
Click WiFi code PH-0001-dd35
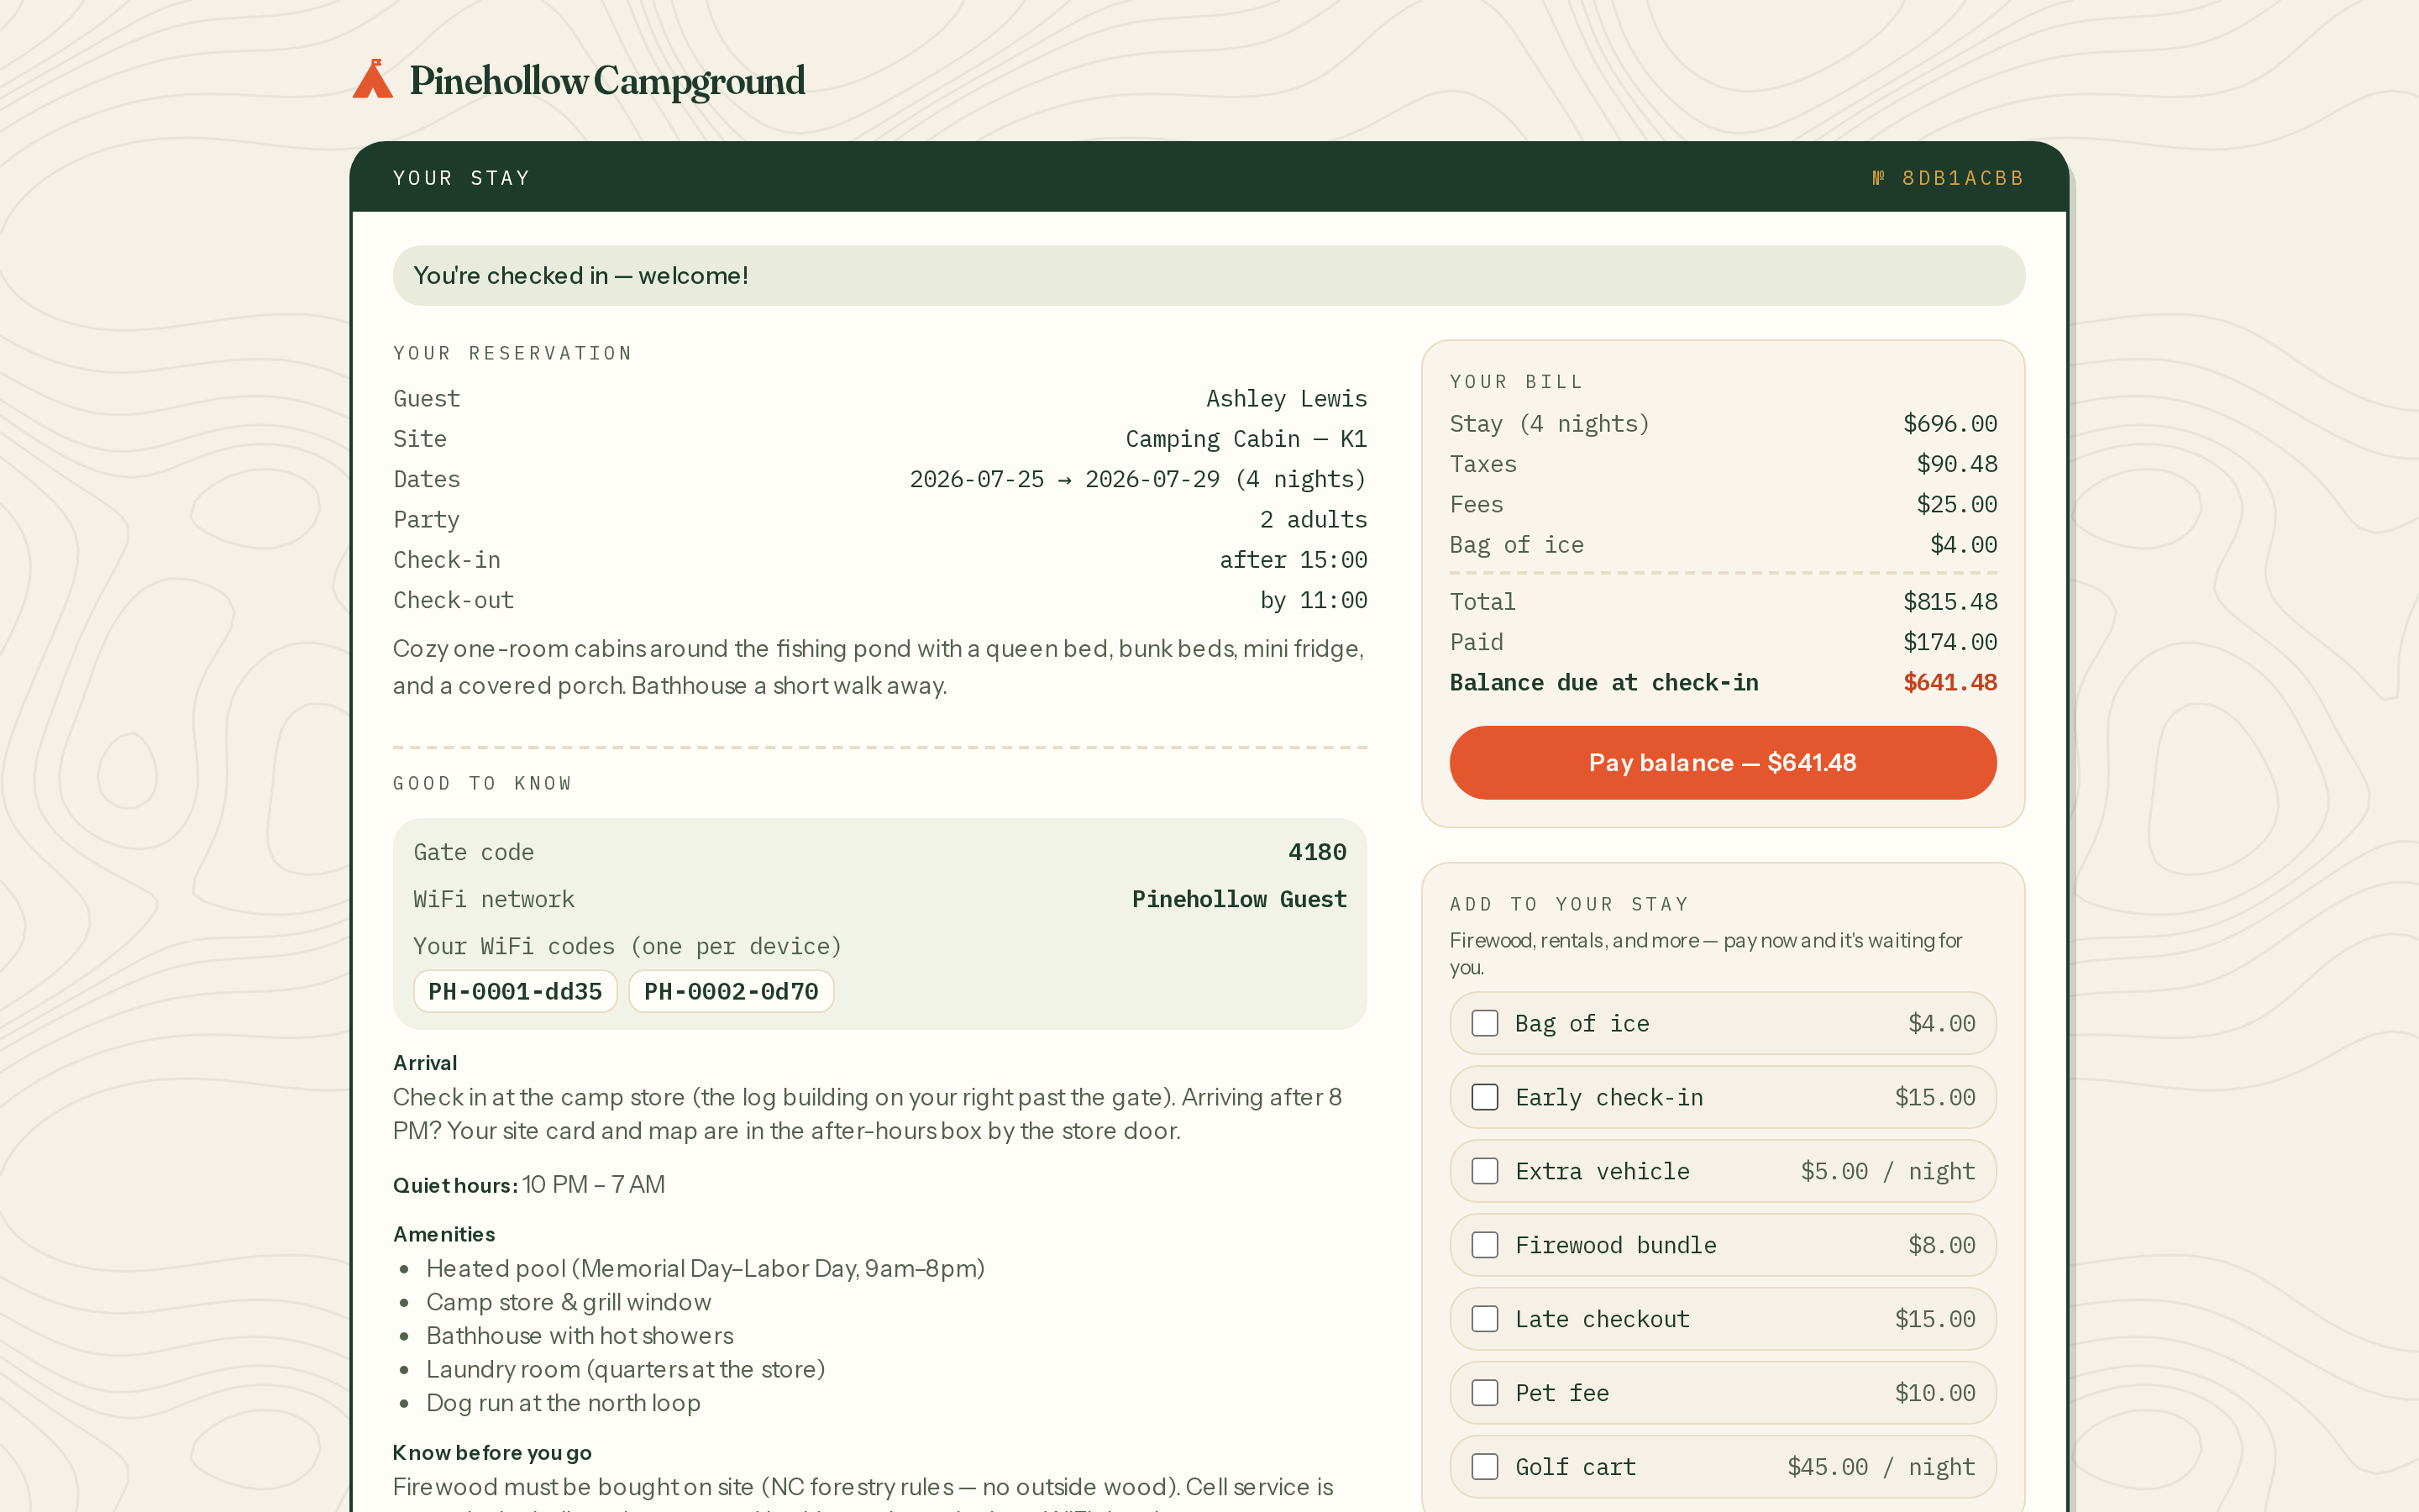click(515, 991)
